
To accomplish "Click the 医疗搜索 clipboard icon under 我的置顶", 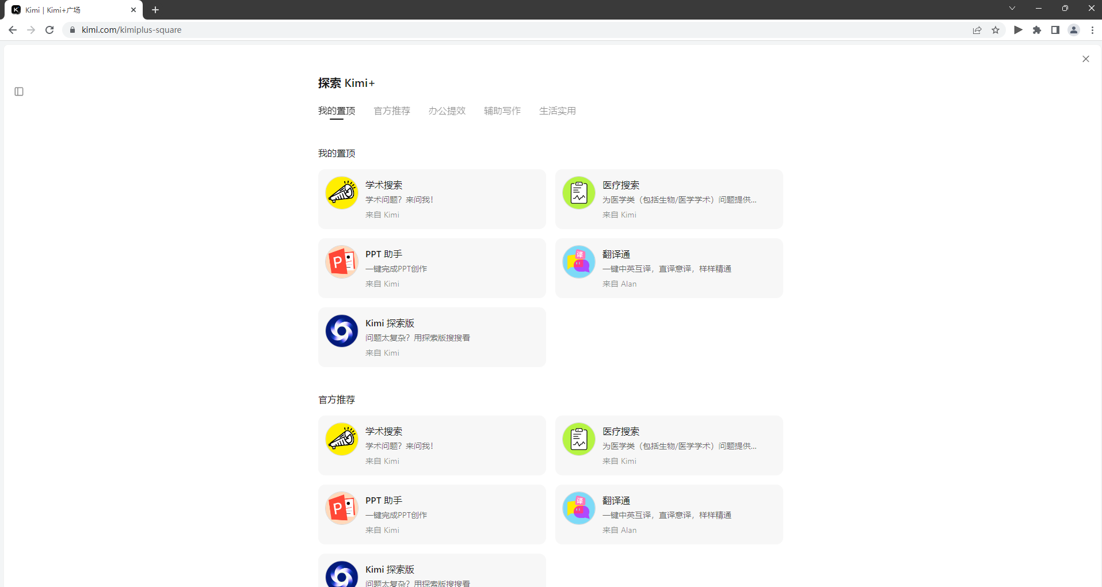I will pos(579,193).
